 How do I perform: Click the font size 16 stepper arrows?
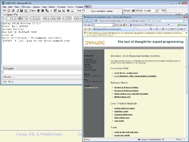pos(165,11)
